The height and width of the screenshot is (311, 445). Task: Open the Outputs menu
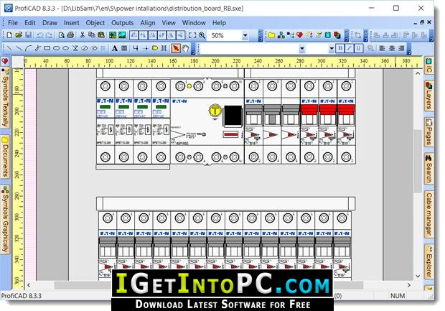click(122, 23)
